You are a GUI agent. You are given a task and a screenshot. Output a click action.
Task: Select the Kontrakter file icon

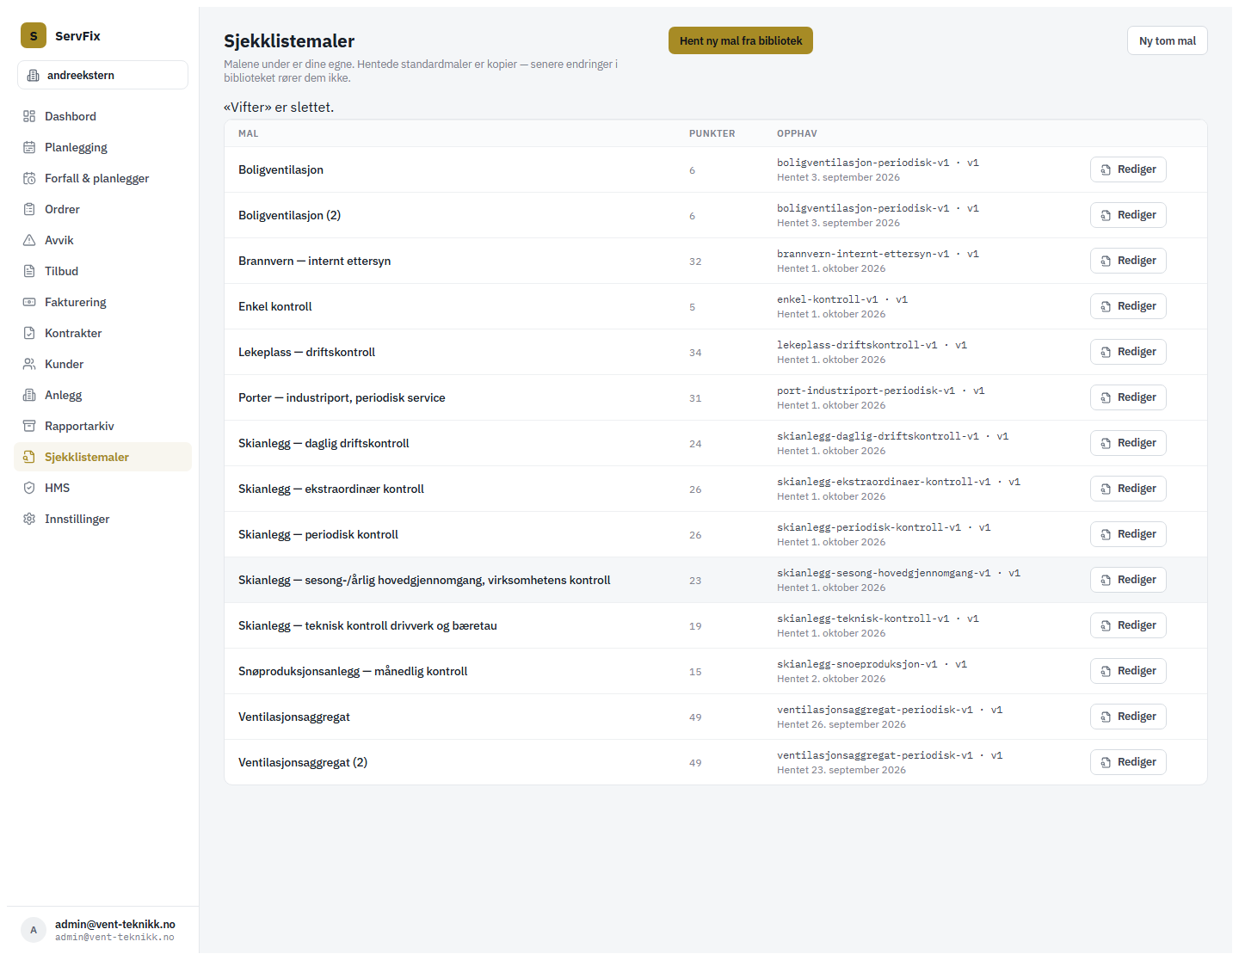(x=29, y=333)
